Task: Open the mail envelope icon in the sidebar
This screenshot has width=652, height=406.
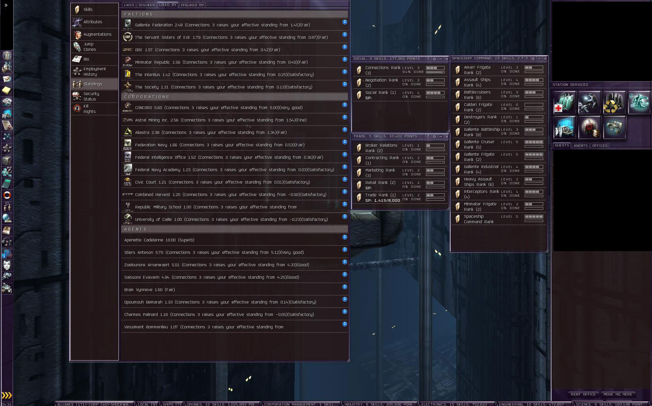Action: pos(7,79)
